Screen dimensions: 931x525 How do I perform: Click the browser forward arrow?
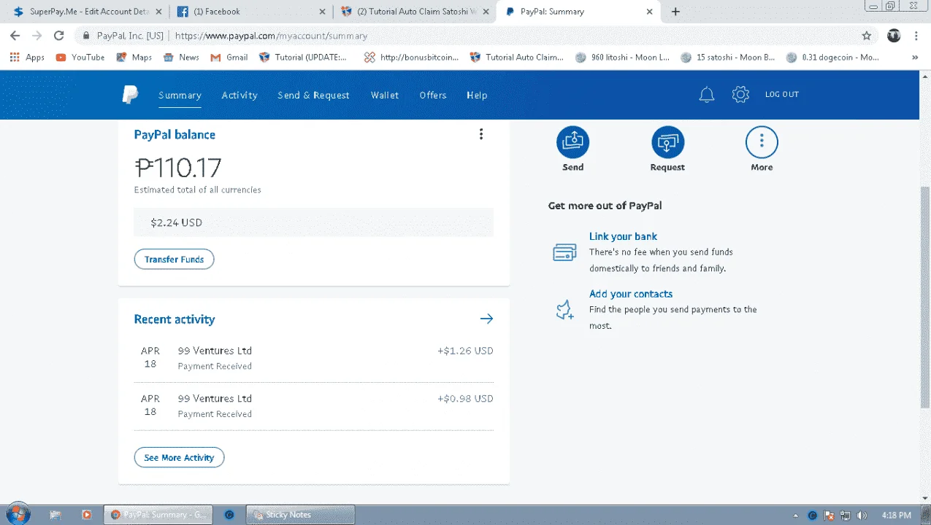[x=37, y=36]
